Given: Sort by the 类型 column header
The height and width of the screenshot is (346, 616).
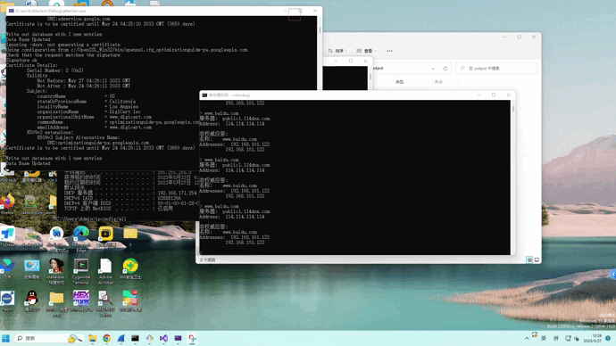Looking at the screenshot, I should [x=400, y=82].
